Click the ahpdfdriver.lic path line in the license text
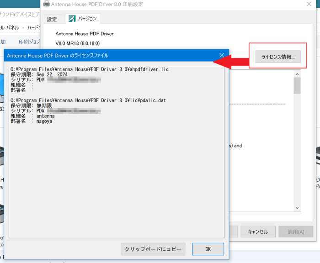The image size is (320, 263). pos(90,69)
